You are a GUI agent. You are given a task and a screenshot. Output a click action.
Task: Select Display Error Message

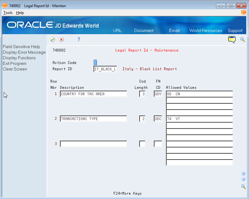(x=24, y=52)
